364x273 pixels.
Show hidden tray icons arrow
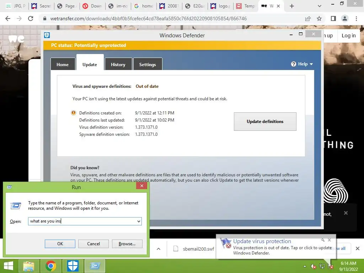click(305, 266)
